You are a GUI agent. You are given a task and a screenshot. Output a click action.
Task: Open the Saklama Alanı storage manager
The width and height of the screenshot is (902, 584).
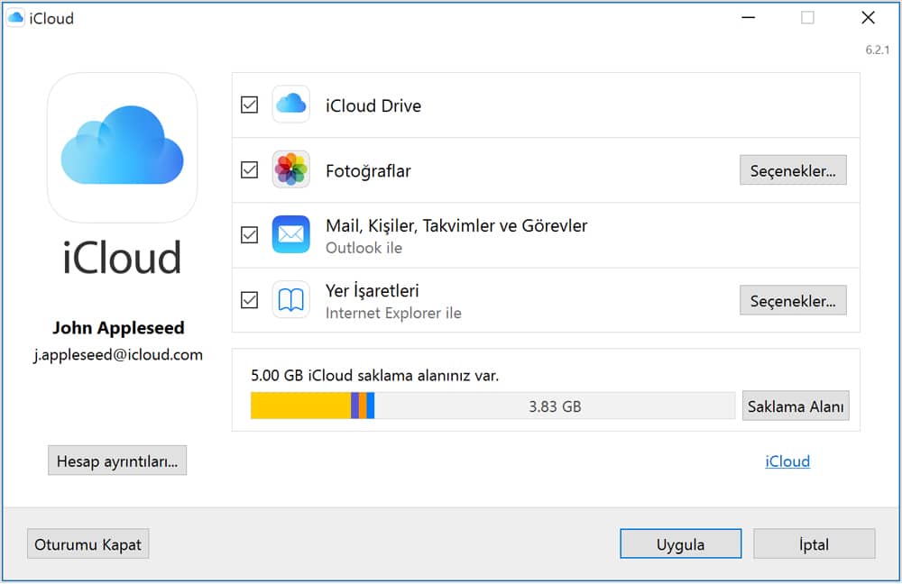796,406
